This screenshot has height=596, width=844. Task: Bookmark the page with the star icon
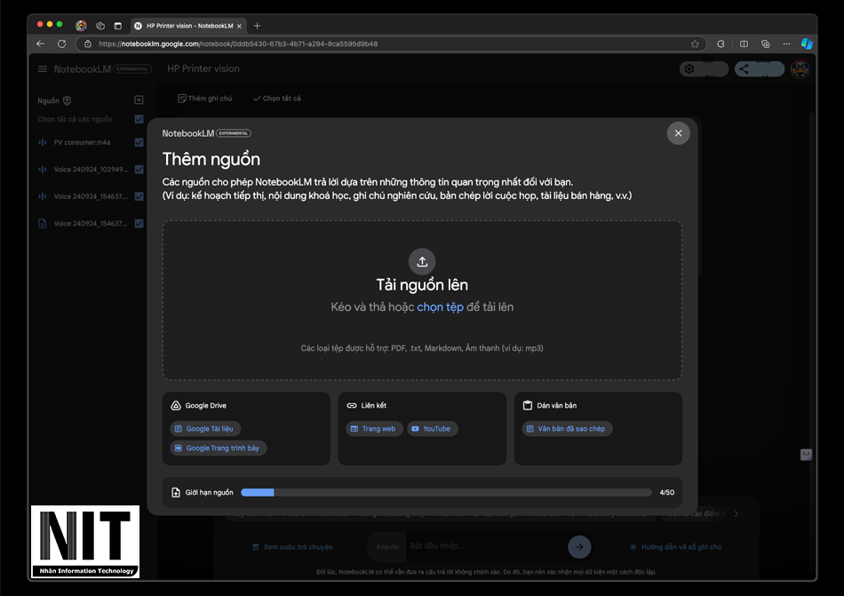click(695, 44)
